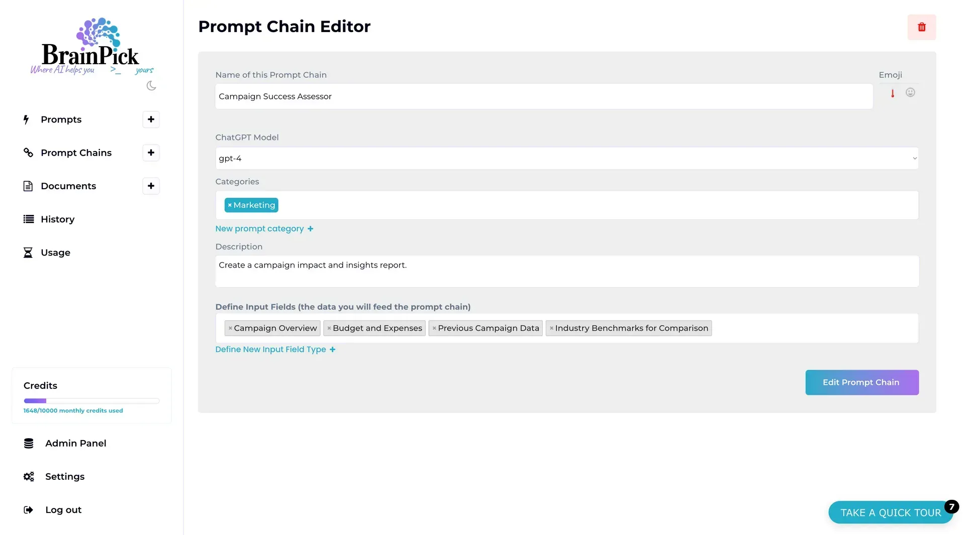Delete prompt chain via trash icon

point(922,27)
